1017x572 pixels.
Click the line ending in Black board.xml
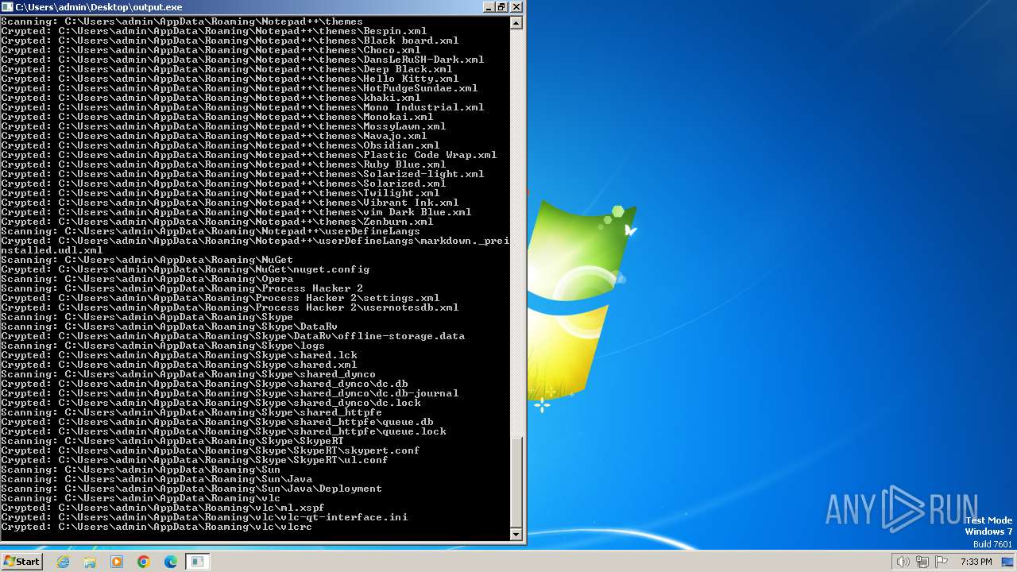(x=230, y=41)
